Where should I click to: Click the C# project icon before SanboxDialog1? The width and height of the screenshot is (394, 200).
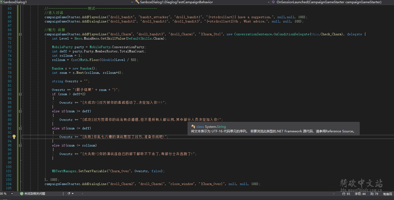1,2
